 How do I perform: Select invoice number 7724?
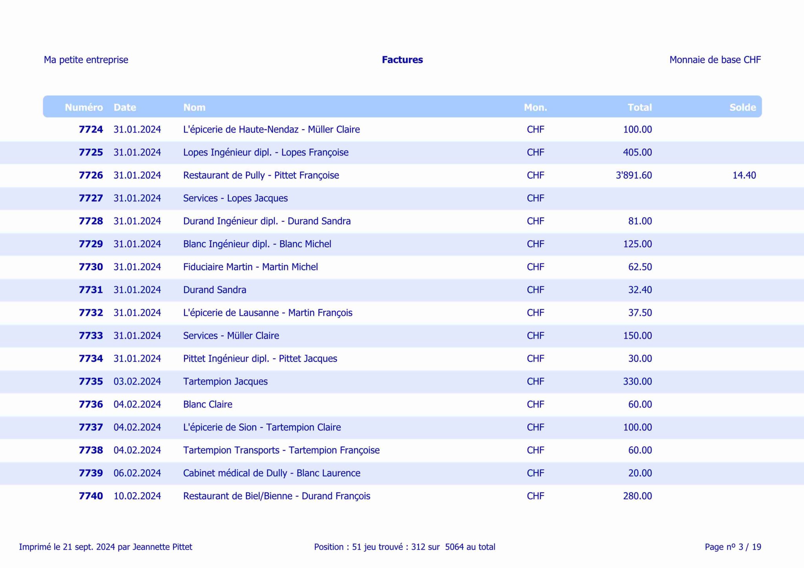(x=91, y=130)
